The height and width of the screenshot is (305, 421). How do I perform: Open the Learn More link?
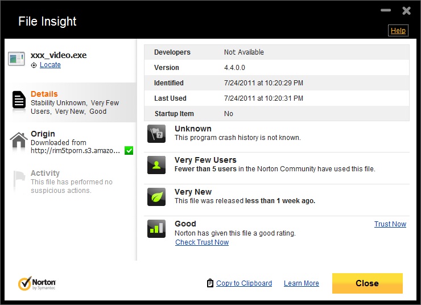pos(301,283)
